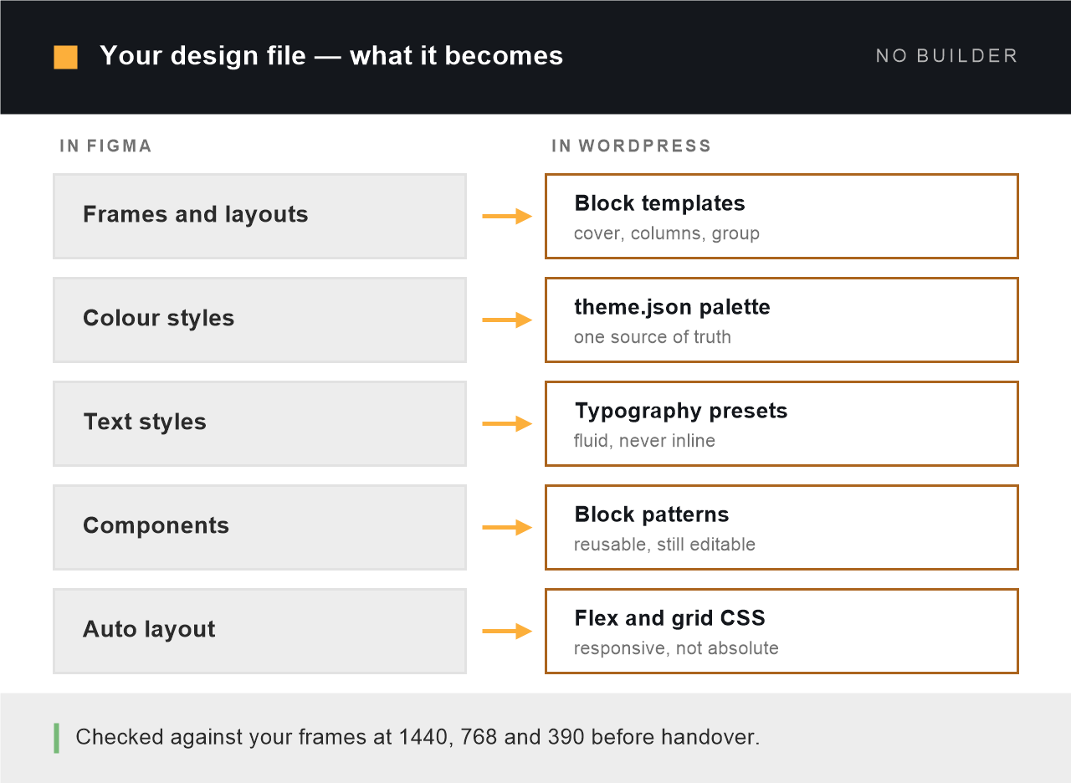
Task: Click the 'Typography presets' heading
Action: (x=681, y=411)
